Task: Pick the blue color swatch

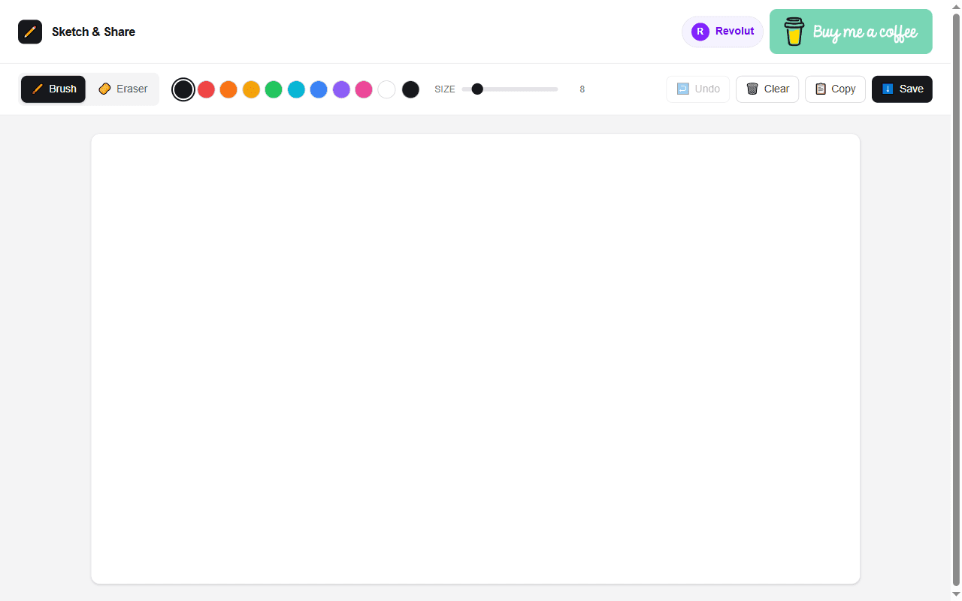Action: click(x=319, y=89)
